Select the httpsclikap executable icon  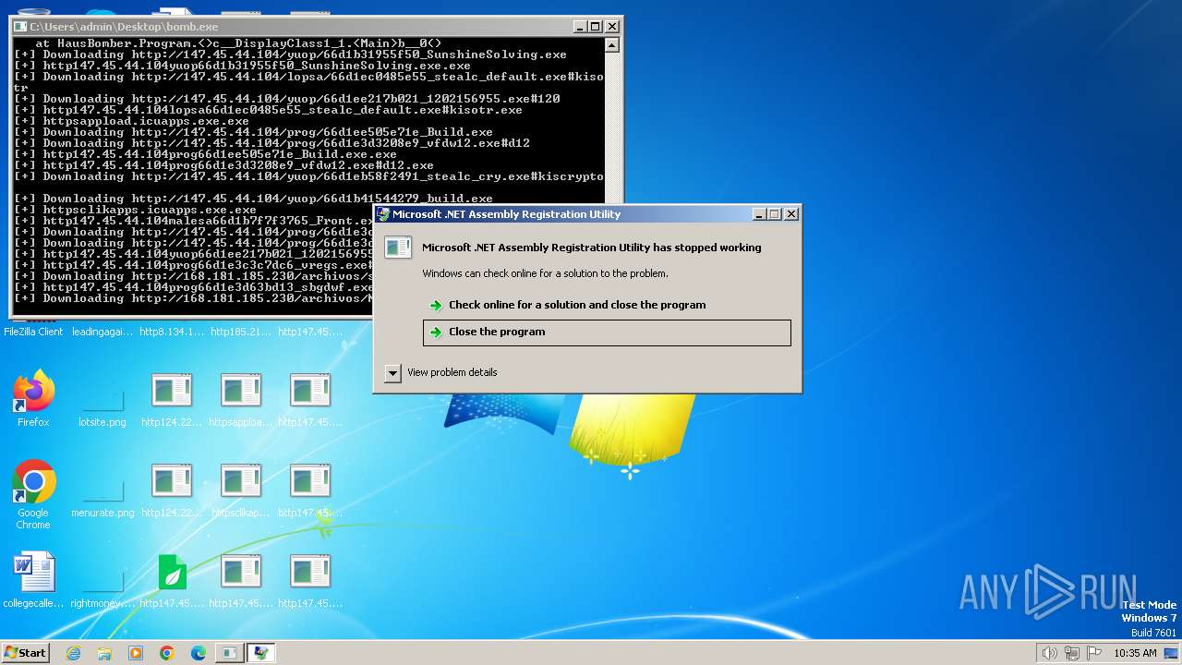[x=241, y=490]
